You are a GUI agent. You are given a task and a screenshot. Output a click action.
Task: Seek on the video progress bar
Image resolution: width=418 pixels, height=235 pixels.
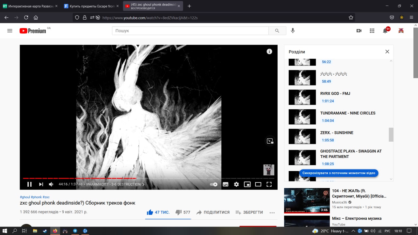[x=149, y=178]
